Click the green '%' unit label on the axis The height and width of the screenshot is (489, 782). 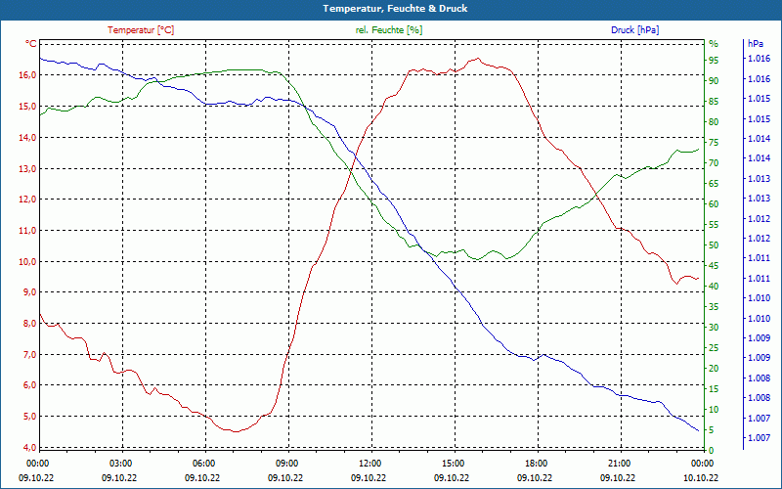[714, 44]
